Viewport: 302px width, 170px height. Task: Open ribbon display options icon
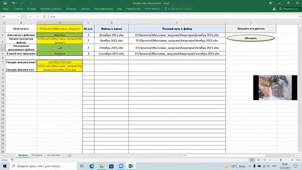coord(270,3)
